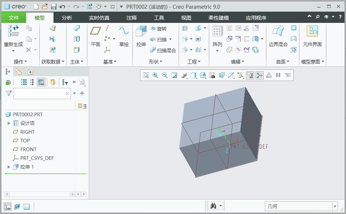This screenshot has height=214, width=346.
Task: Select the datum coordinate system tool
Action: (107, 50)
